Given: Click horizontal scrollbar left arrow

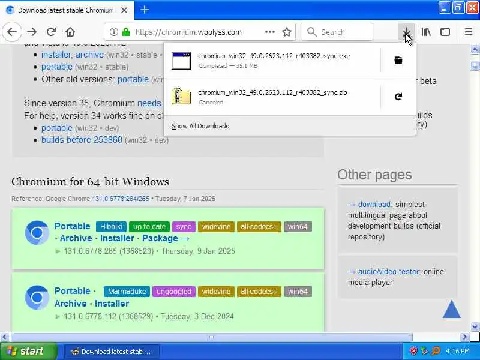Looking at the screenshot, I should tap(4, 337).
